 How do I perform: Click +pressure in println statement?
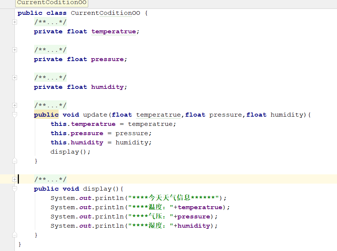coord(192,217)
